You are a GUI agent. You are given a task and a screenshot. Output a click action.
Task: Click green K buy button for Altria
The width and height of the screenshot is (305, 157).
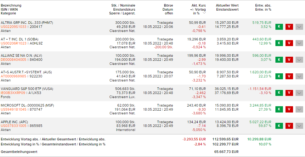click(279, 27)
